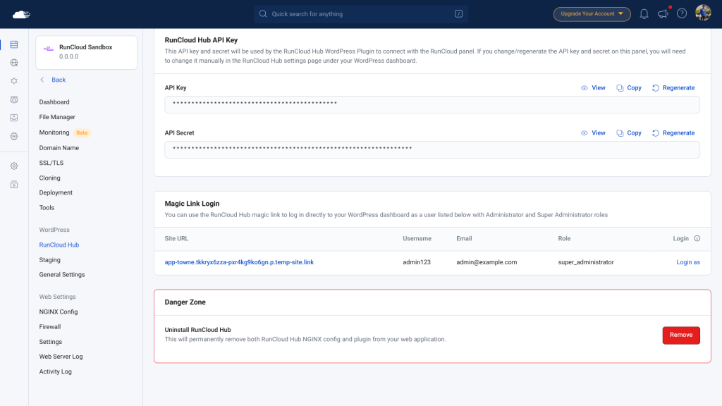Open Tools page
Image resolution: width=722 pixels, height=406 pixels.
coord(47,208)
